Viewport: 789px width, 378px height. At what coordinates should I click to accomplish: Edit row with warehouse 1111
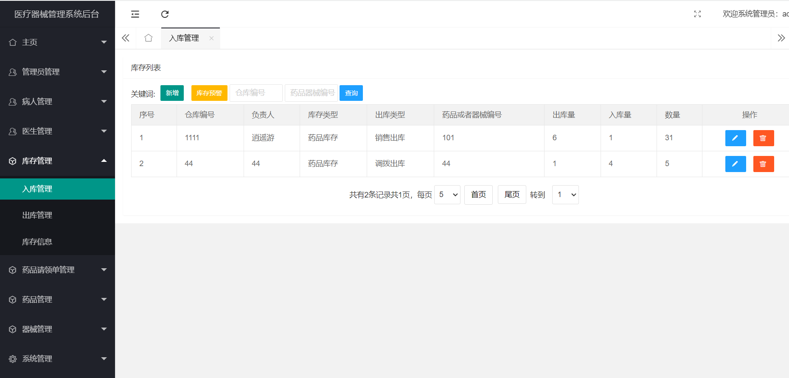pos(736,138)
